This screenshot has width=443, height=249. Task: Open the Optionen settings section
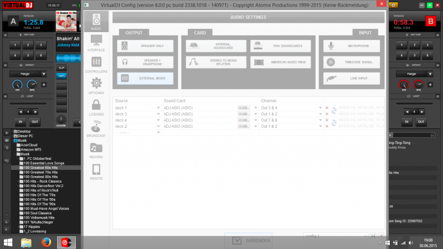tap(96, 86)
